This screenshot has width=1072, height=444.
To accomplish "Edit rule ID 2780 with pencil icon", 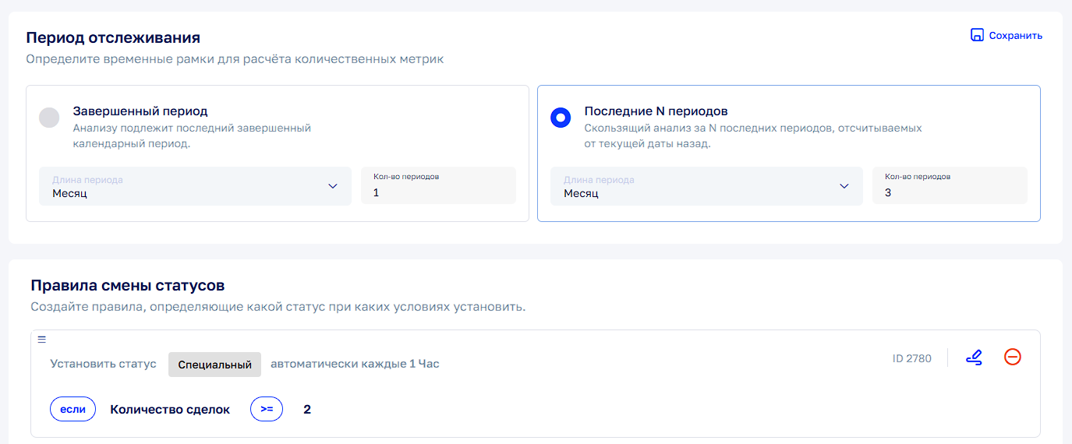I will pyautogui.click(x=974, y=358).
